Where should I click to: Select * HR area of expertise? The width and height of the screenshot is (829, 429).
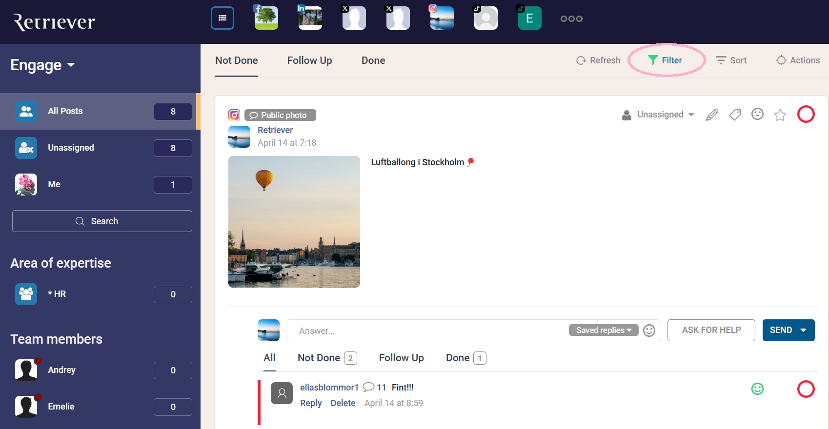click(x=100, y=294)
